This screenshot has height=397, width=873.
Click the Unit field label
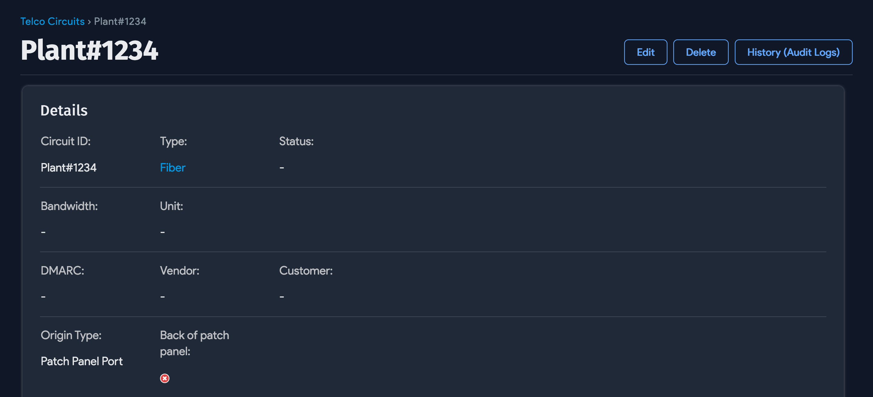172,206
